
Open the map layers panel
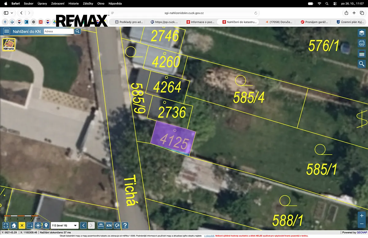pos(362,33)
